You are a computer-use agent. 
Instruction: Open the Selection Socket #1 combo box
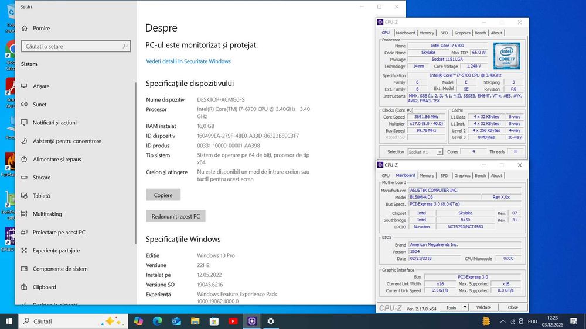425,152
